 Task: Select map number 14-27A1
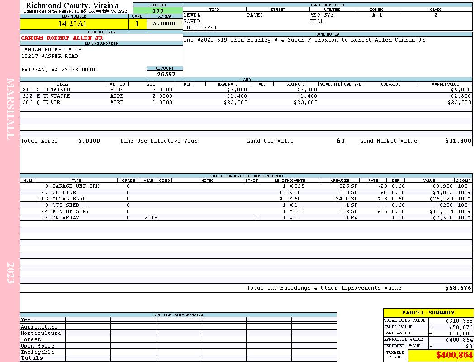(72, 24)
